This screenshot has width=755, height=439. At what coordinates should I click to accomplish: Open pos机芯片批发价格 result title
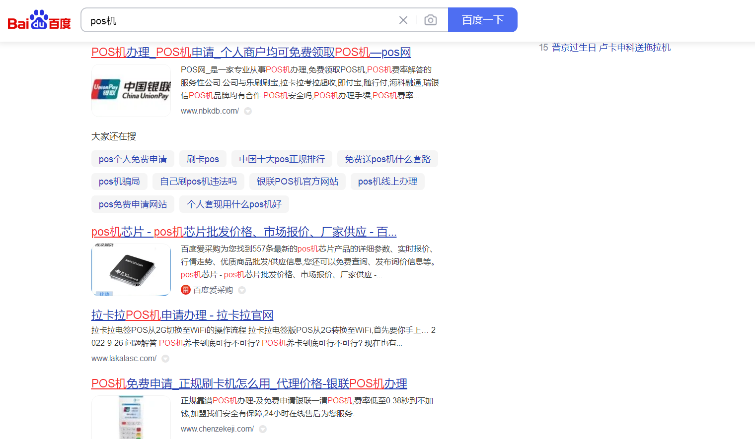pos(243,232)
